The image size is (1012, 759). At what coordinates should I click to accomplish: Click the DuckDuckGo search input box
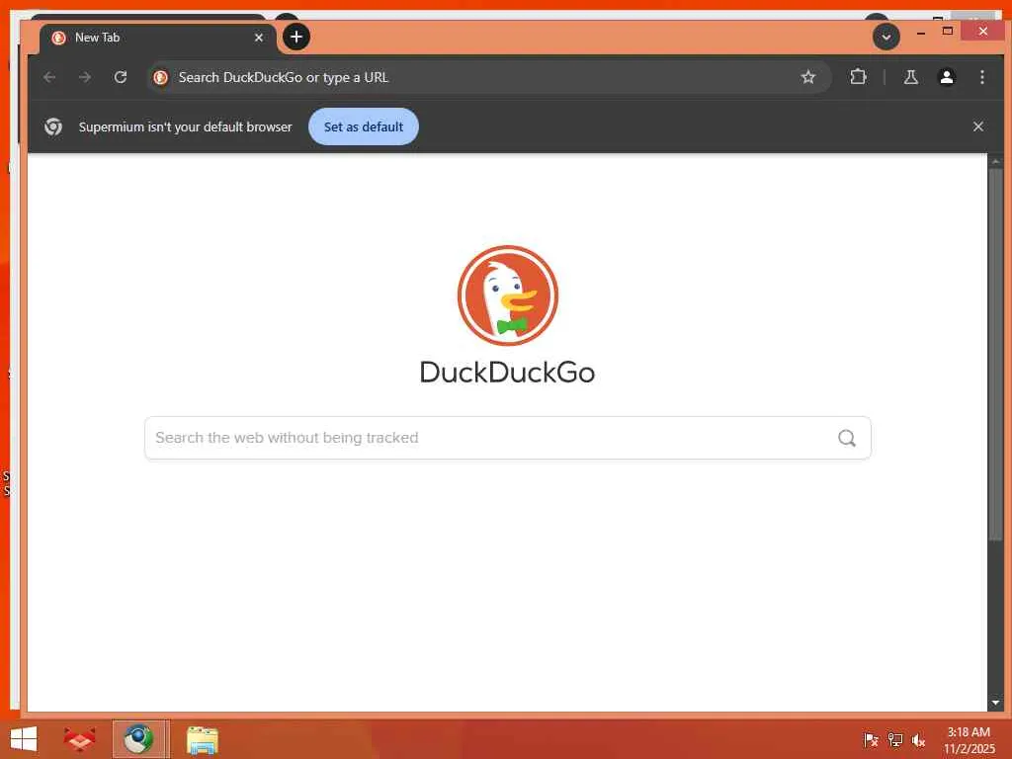[x=507, y=438]
